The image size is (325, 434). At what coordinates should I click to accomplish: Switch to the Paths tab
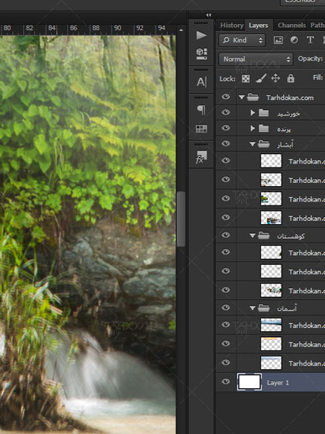[317, 26]
